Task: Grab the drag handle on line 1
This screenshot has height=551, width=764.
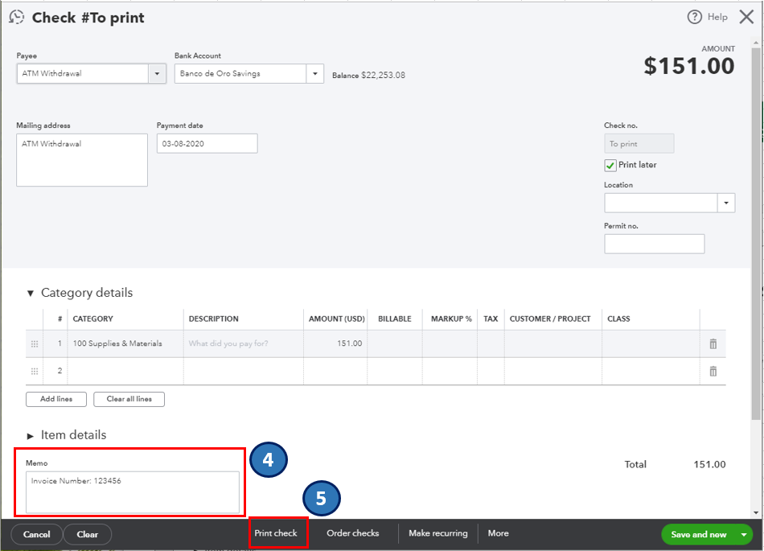Action: [x=35, y=343]
